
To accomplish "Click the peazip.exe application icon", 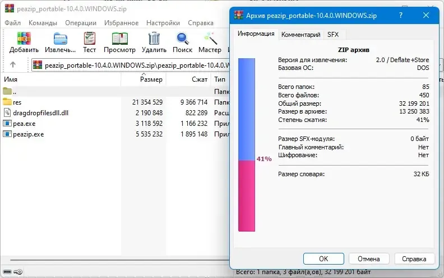I will tap(7, 134).
